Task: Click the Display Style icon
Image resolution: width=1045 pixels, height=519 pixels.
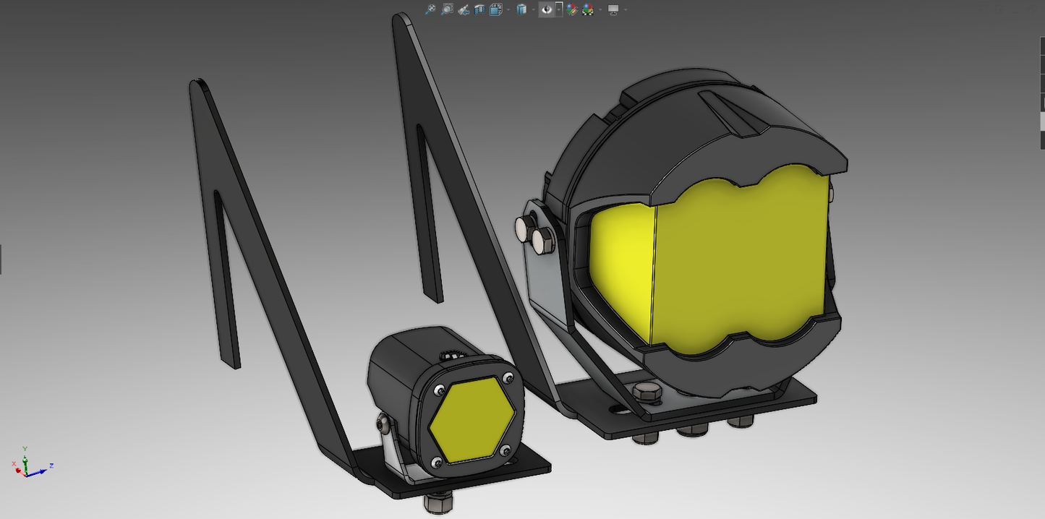Action: [x=521, y=9]
